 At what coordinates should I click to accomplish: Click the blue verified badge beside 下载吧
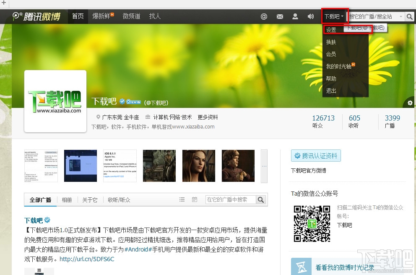(x=122, y=101)
